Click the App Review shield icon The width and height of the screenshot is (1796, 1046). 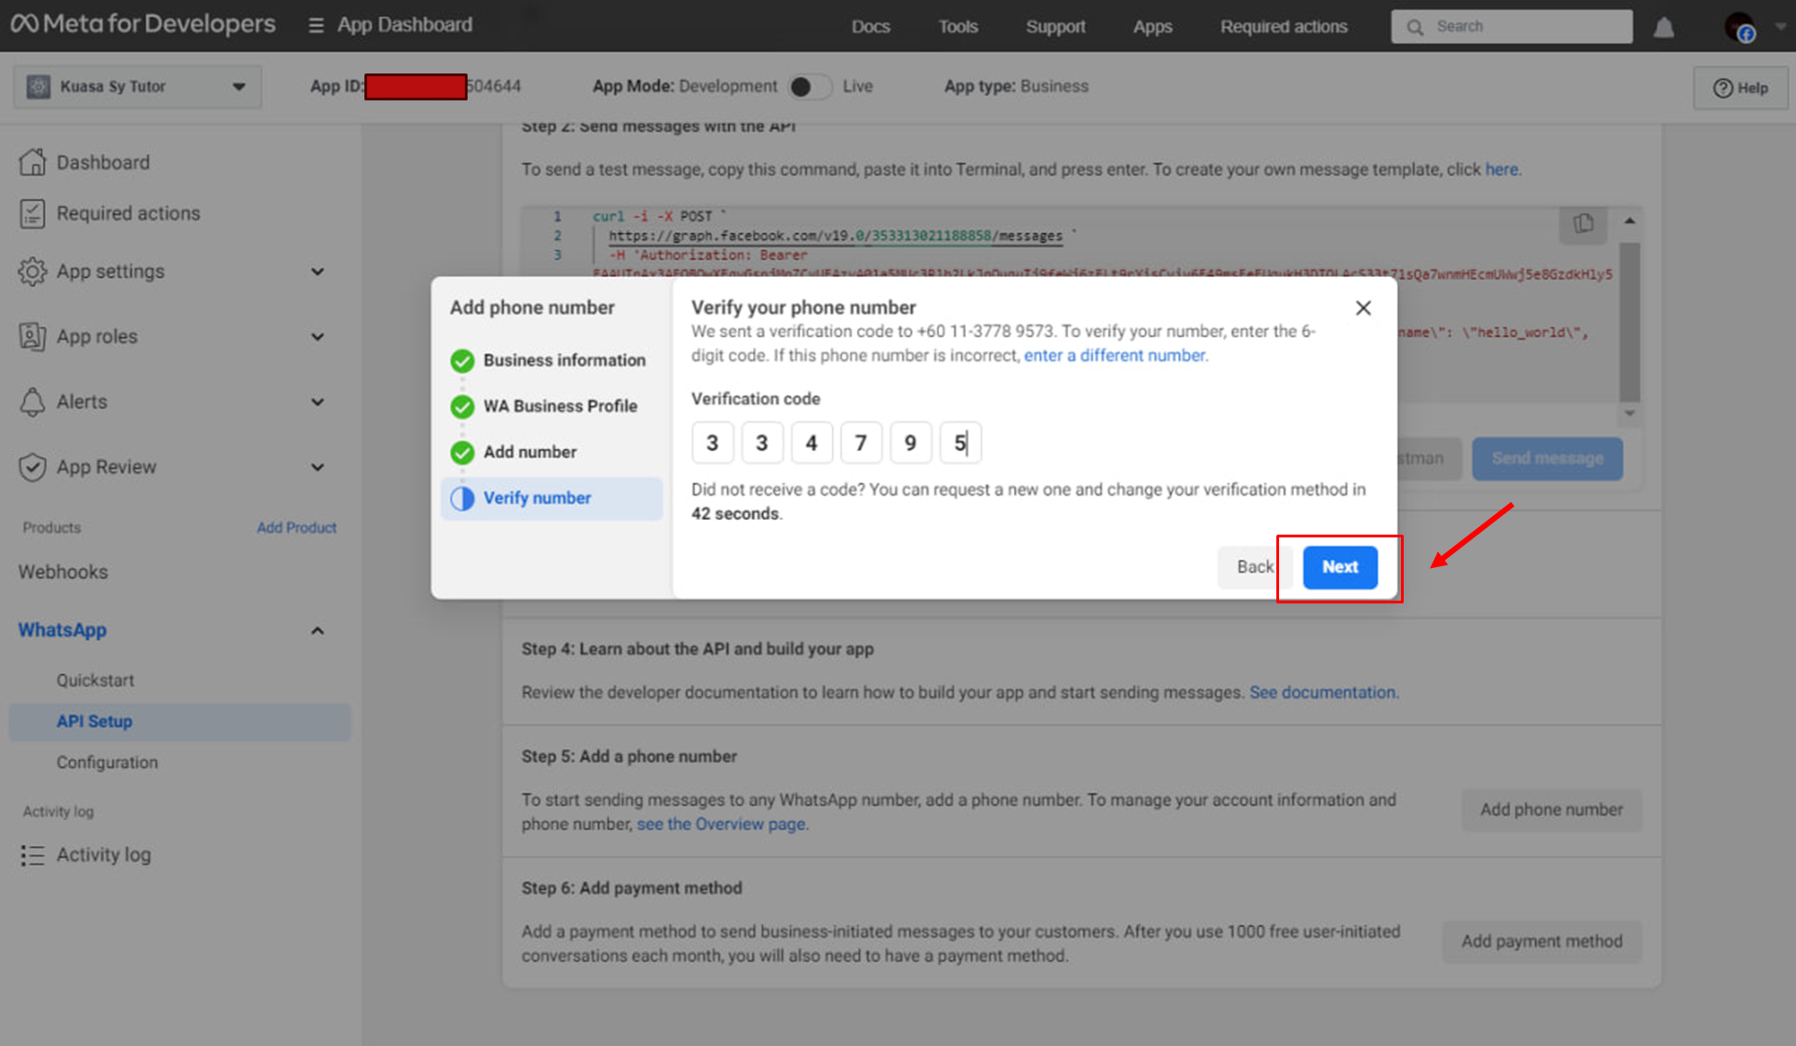[33, 467]
